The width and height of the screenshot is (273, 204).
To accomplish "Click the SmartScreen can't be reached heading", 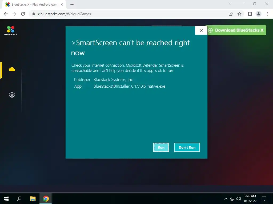I will [130, 48].
